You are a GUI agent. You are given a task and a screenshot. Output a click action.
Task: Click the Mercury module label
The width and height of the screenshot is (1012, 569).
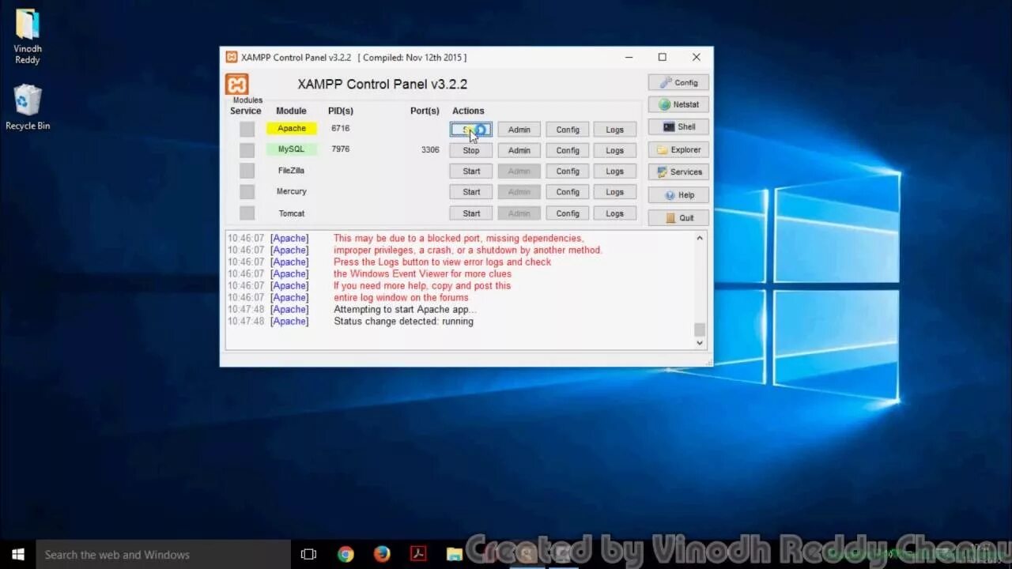pos(291,191)
